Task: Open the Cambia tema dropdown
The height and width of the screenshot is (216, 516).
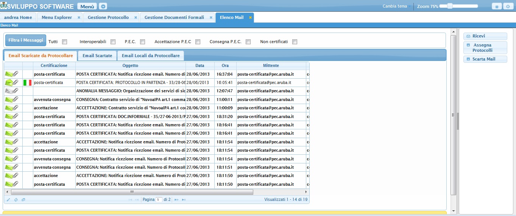Action: click(x=397, y=6)
